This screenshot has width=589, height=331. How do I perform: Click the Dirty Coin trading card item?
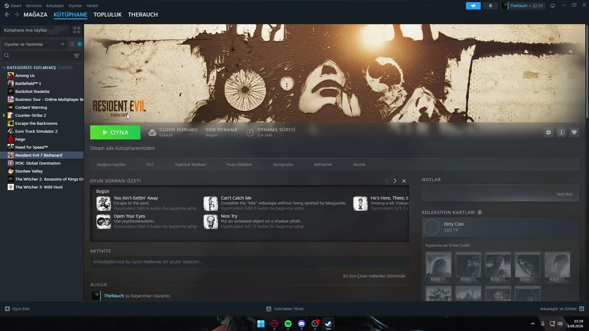click(x=500, y=227)
